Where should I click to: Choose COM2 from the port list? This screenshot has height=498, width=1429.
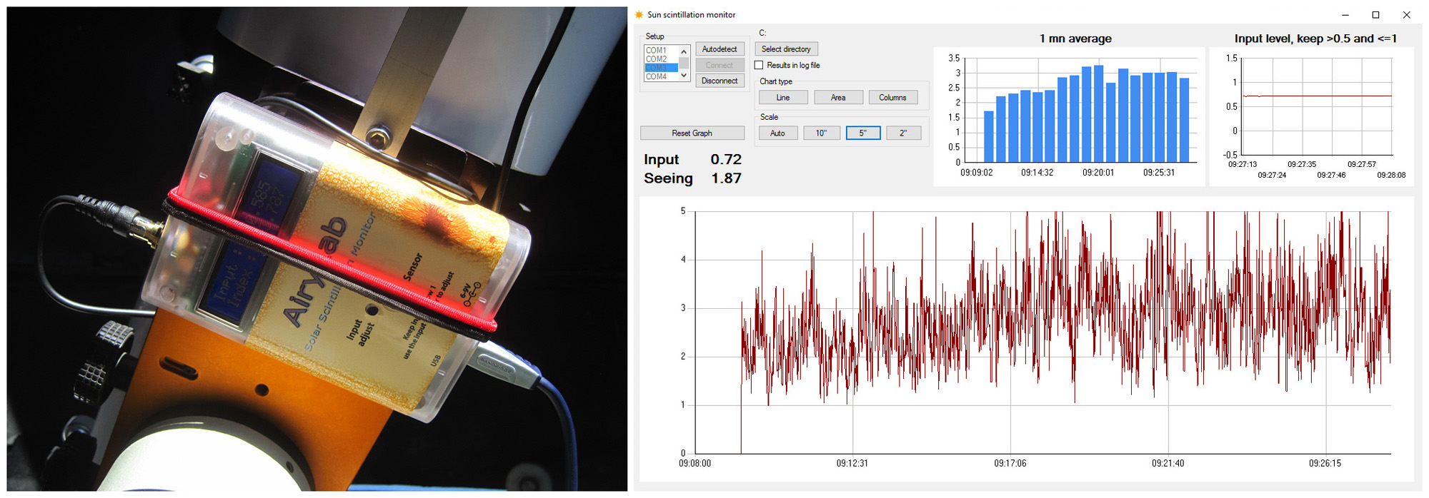point(657,59)
